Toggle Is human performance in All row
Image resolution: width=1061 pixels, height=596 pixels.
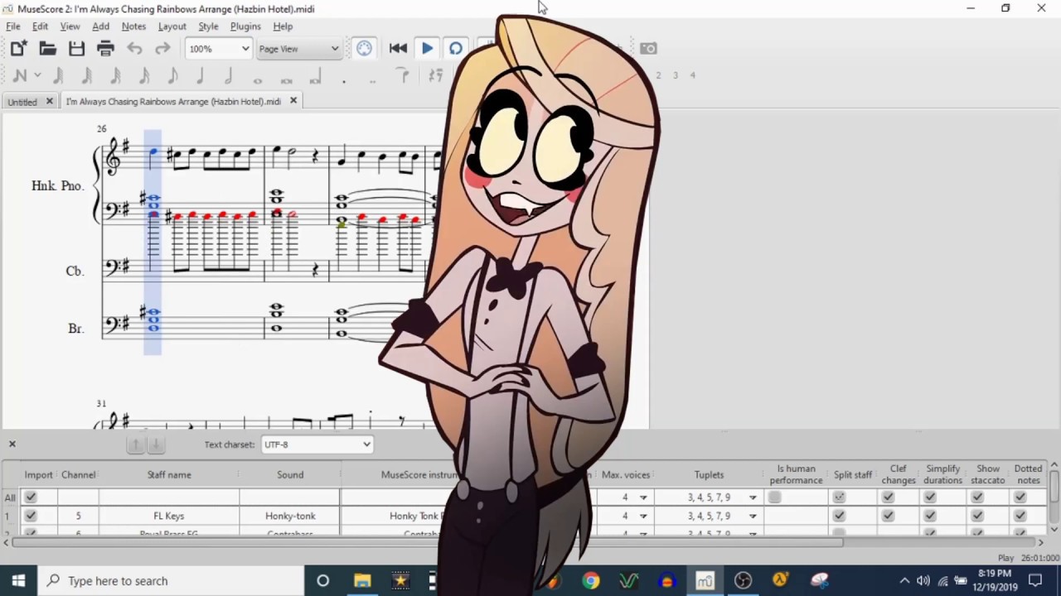[774, 497]
